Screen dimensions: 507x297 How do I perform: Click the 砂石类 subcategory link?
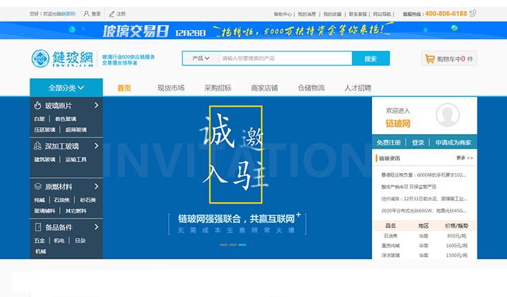(88, 200)
